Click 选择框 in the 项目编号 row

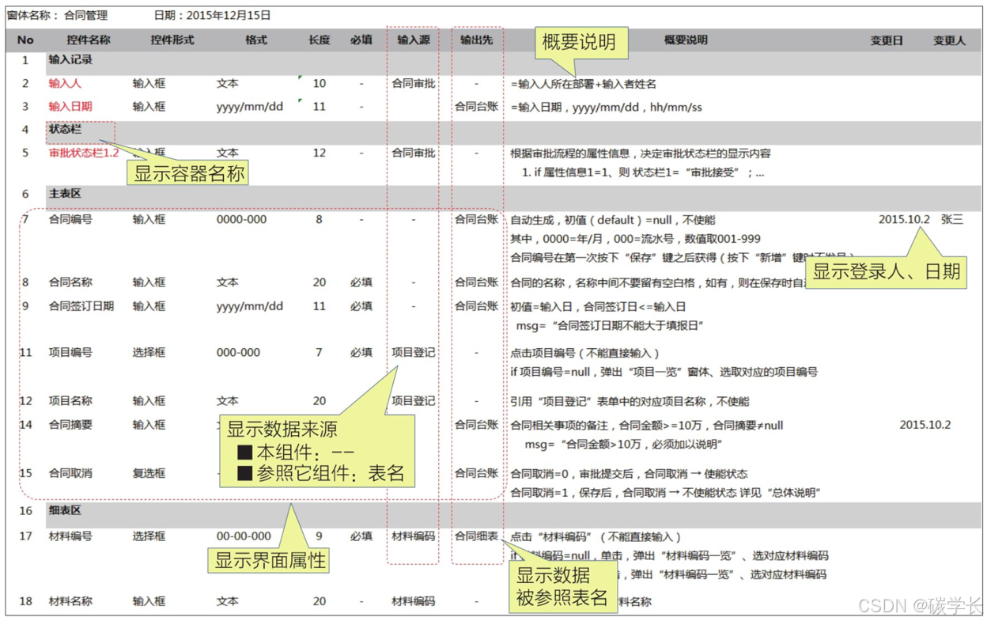tap(149, 352)
